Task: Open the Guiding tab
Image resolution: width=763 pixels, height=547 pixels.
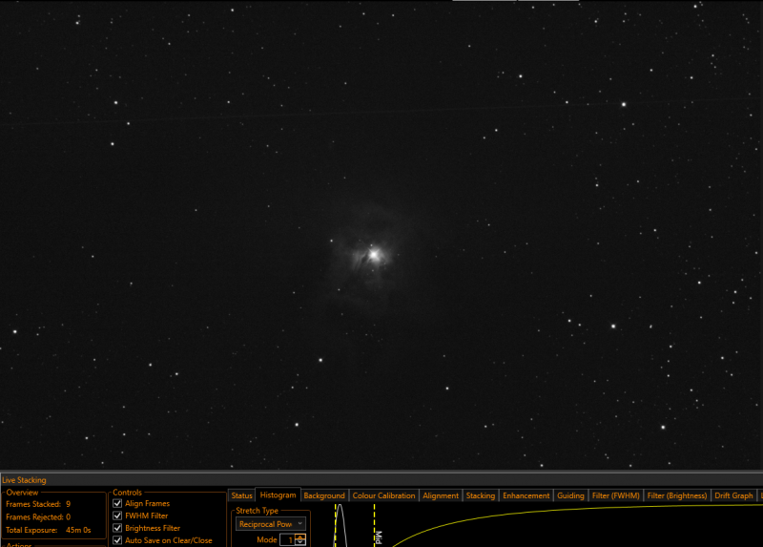Action: pos(570,495)
